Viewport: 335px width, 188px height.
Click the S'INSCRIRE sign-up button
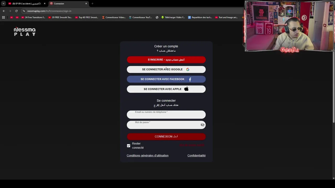(166, 60)
